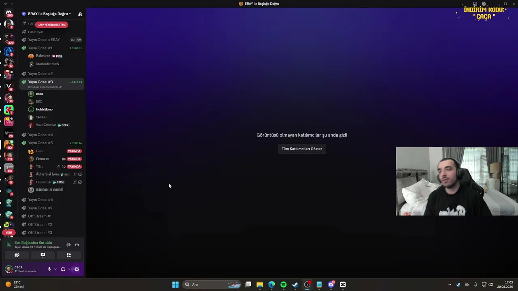Open Steam from taskbar
Image resolution: width=518 pixels, height=291 pixels.
295,285
